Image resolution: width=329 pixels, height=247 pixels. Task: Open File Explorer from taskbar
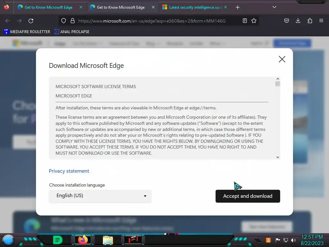click(x=108, y=240)
